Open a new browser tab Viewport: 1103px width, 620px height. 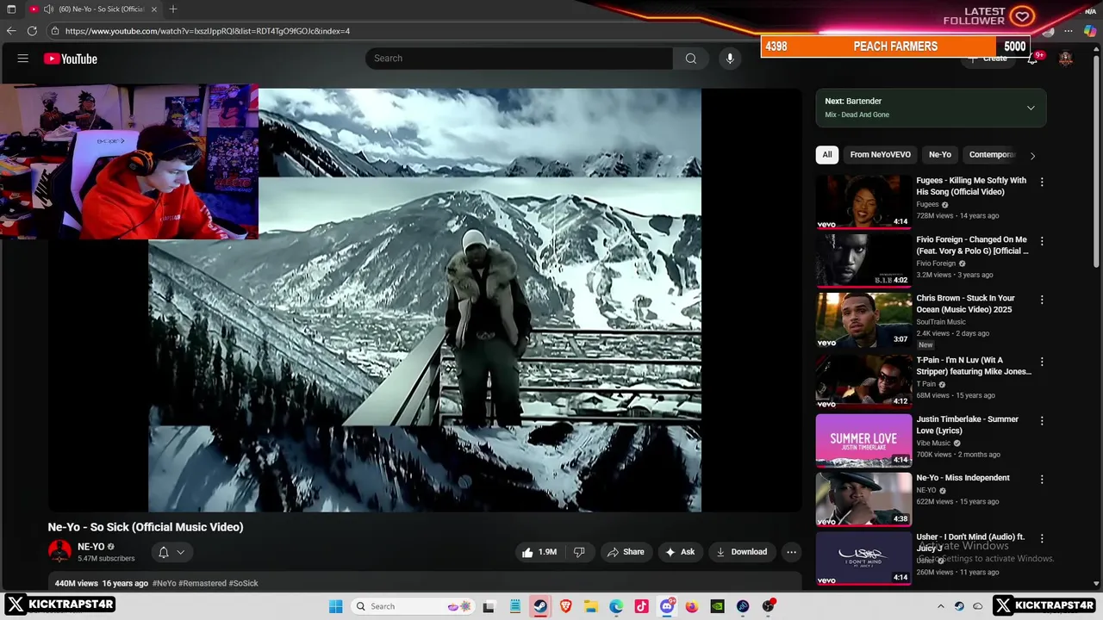click(x=173, y=9)
